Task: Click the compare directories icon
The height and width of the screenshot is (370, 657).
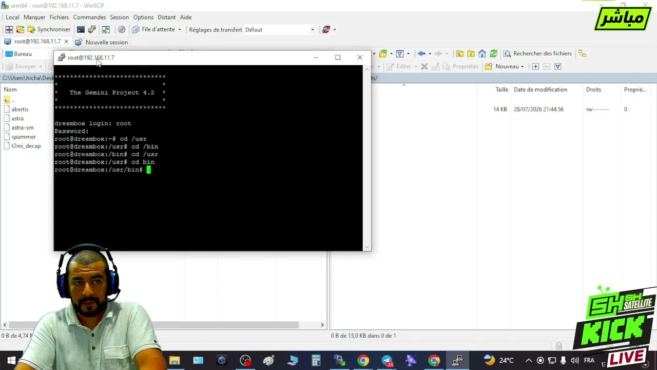Action: (x=20, y=30)
